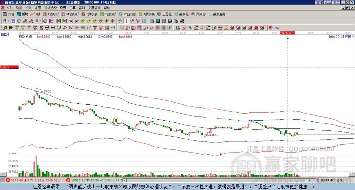Open the 六角形 hexagon tool
The height and width of the screenshot is (190, 355).
[x=199, y=14]
